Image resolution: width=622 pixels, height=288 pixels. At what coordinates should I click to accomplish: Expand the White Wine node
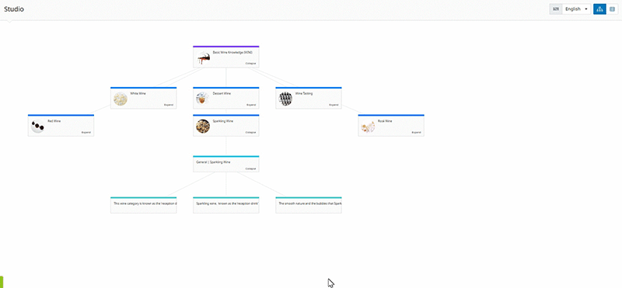(x=168, y=105)
